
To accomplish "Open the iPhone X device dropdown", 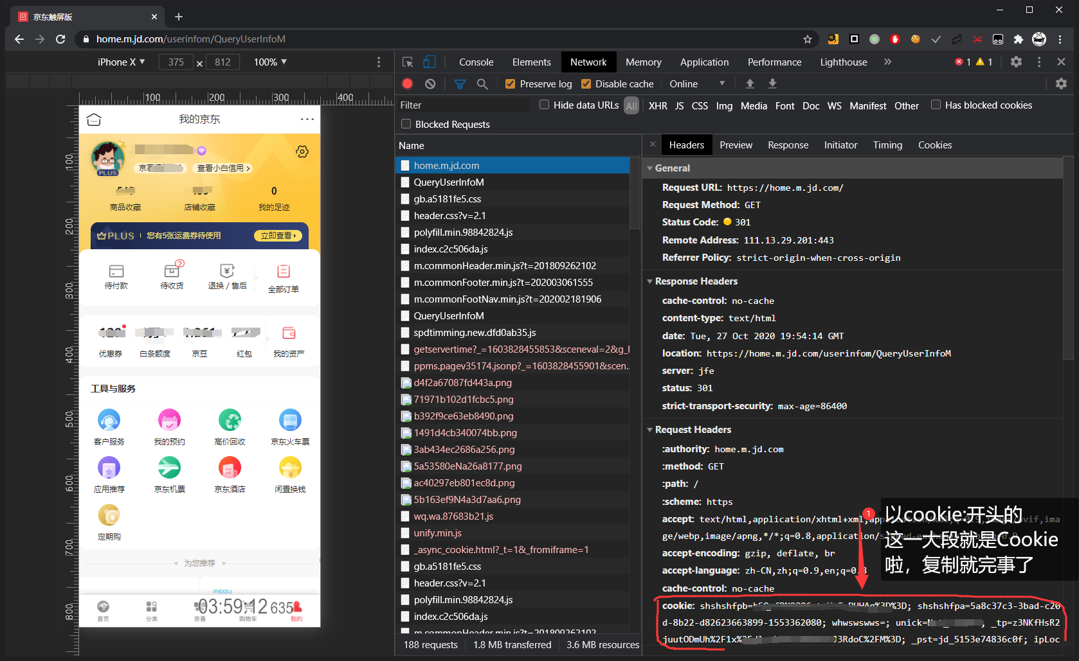I will point(121,62).
